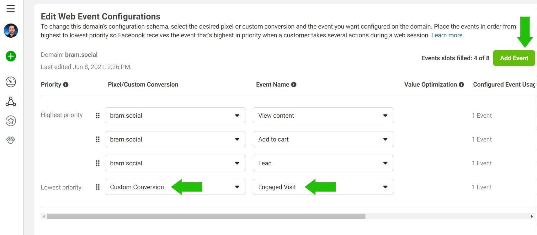537x235 pixels.
Task: Click the horizontal scrollbar thumb
Action: coord(206,216)
